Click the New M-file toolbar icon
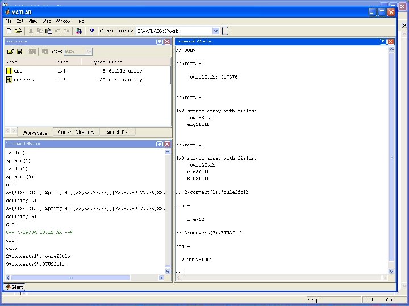 pos(10,31)
